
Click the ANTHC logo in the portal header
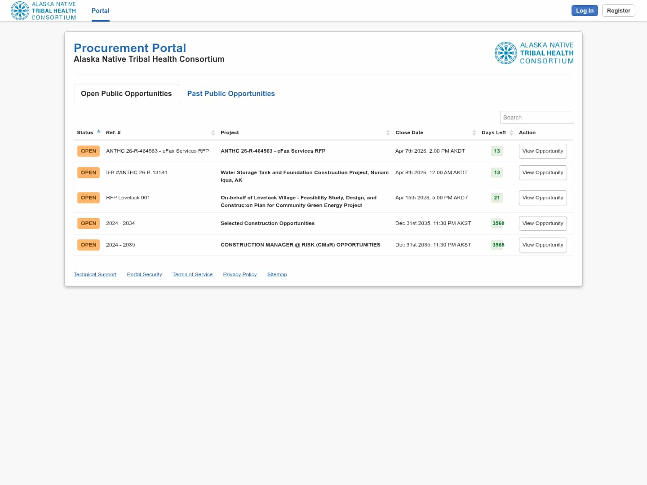tap(534, 53)
